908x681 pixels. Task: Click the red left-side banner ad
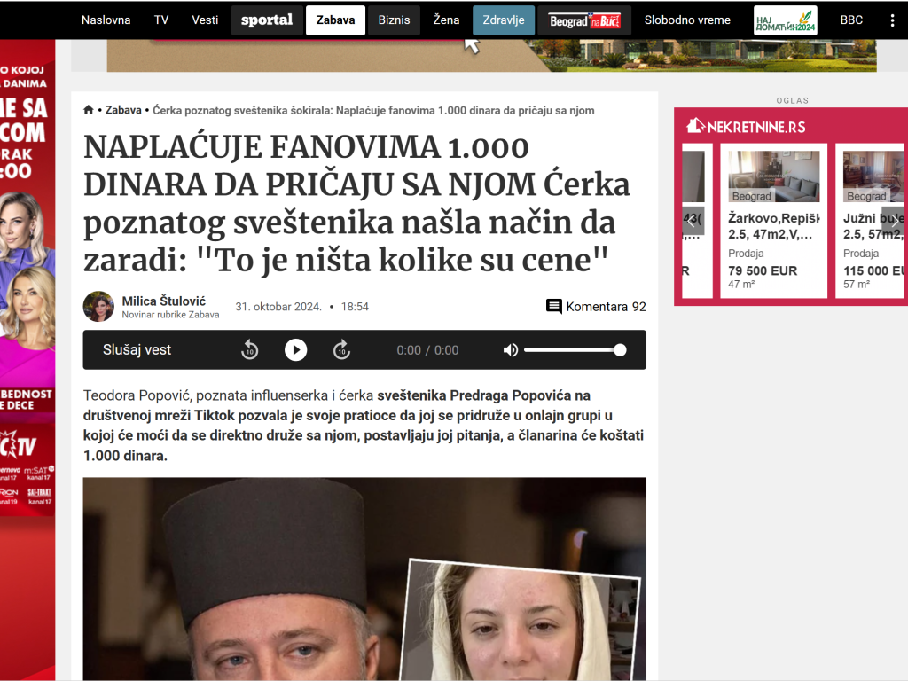point(27,359)
